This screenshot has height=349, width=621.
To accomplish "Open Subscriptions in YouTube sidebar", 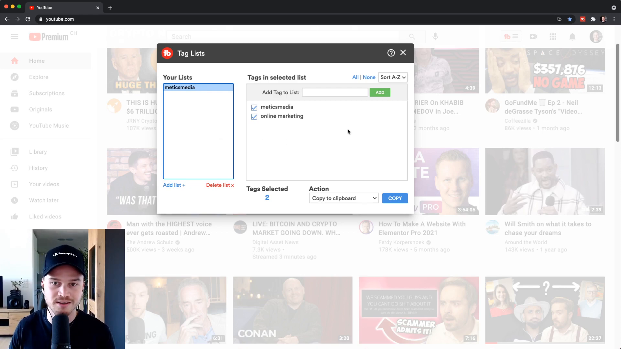I will pos(45,93).
